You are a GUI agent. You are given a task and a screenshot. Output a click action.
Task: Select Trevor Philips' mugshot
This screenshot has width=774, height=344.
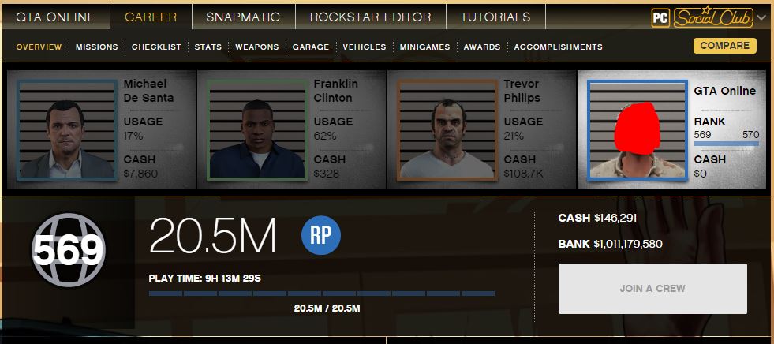pos(447,130)
